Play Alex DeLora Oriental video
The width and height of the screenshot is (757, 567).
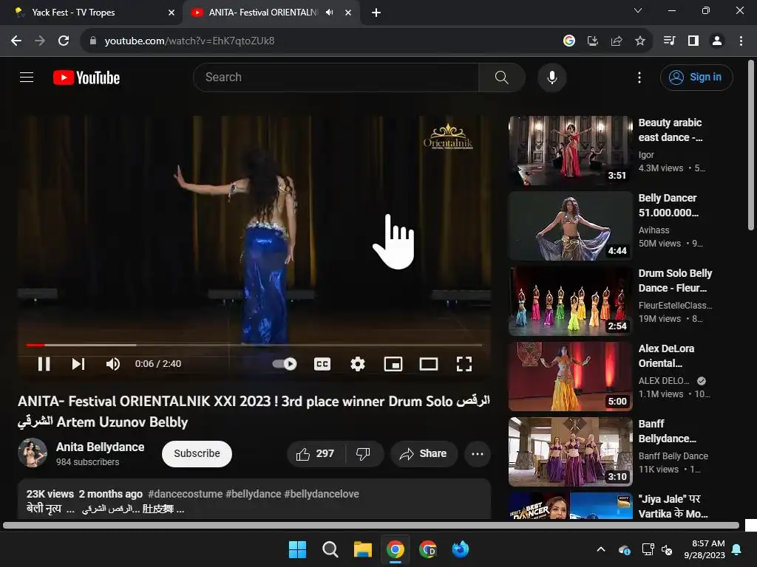[570, 376]
